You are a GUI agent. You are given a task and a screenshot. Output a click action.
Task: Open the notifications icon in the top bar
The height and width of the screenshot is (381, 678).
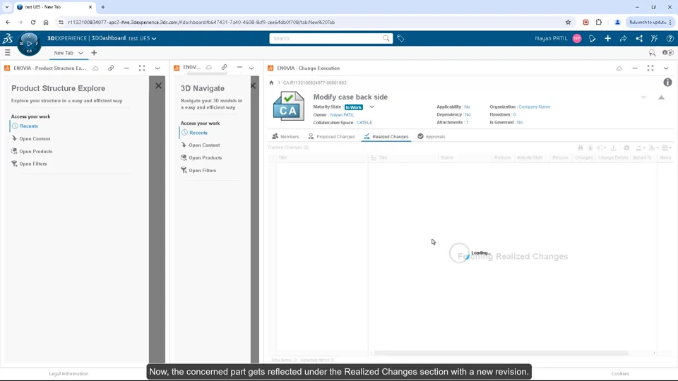(593, 38)
